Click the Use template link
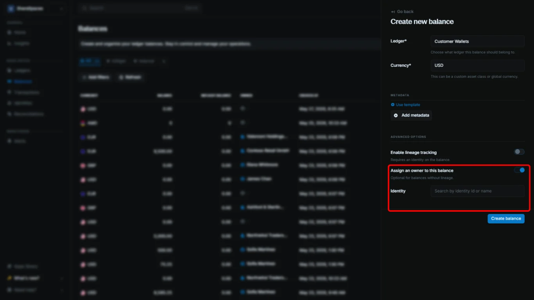Image resolution: width=534 pixels, height=300 pixels. pyautogui.click(x=405, y=105)
